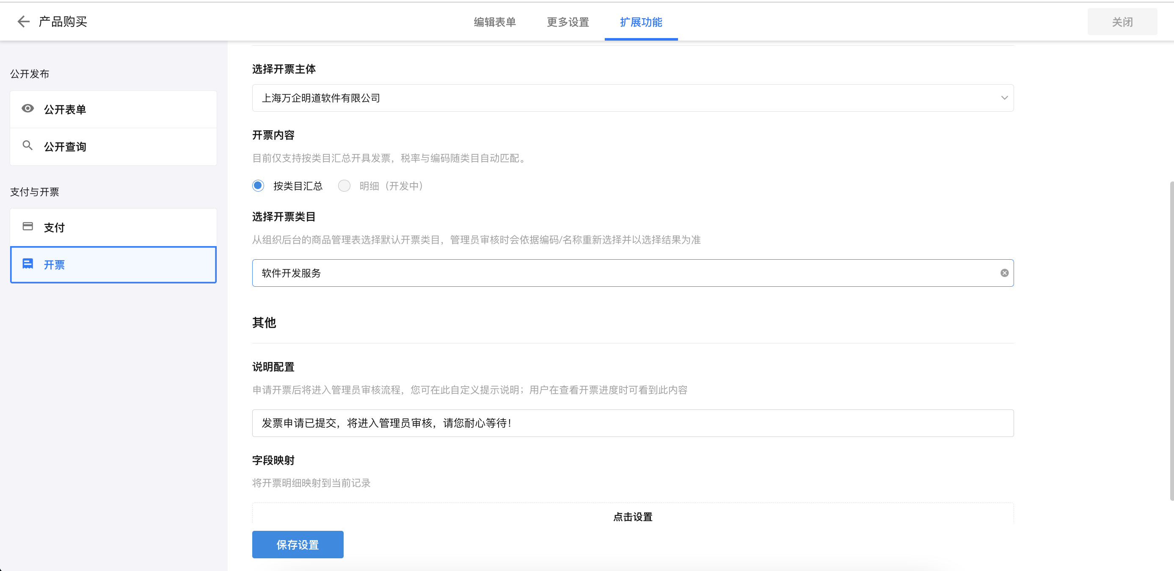Click 点击设置 for field mapping

(632, 516)
